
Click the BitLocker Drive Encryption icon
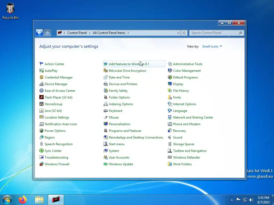pos(105,70)
